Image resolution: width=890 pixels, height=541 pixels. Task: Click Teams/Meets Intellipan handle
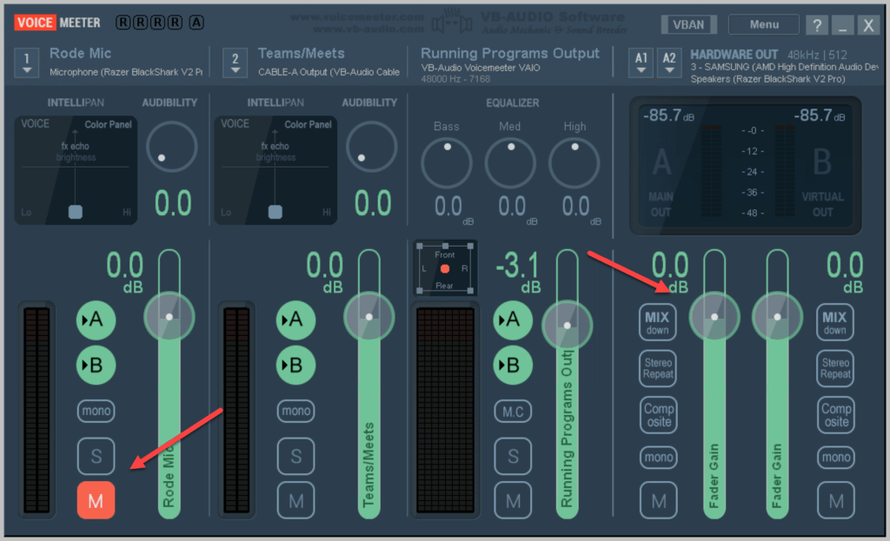tap(276, 212)
